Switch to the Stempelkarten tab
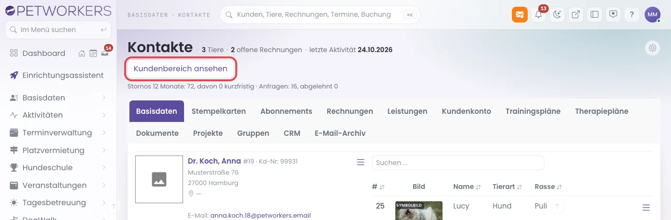This screenshot has height=220, width=671. click(219, 111)
